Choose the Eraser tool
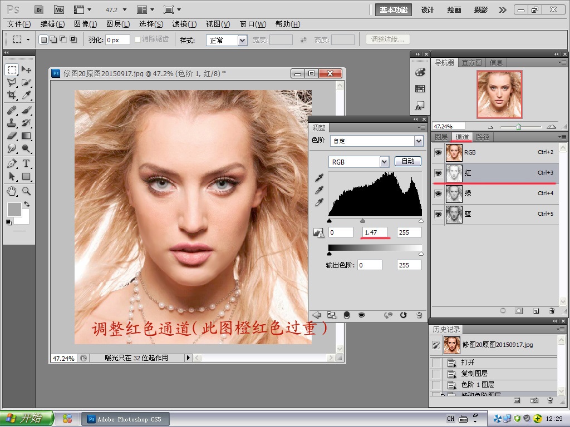The image size is (570, 427). (12, 136)
